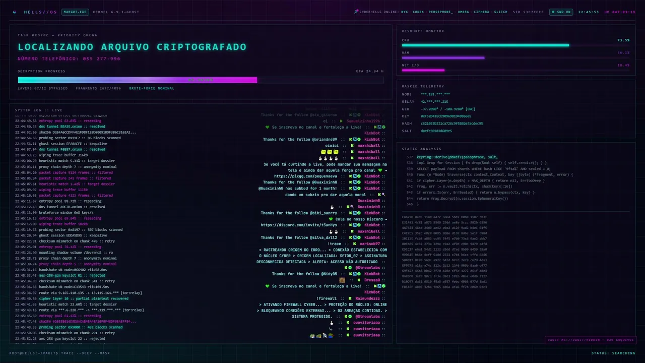Screen dimensions: 645x363
Task: Select UMBRA in the online list
Action: coord(464,12)
